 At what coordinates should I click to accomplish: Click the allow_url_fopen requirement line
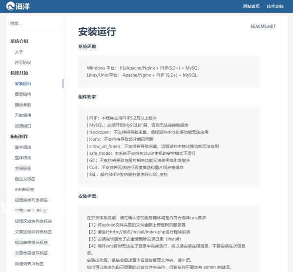click(153, 146)
